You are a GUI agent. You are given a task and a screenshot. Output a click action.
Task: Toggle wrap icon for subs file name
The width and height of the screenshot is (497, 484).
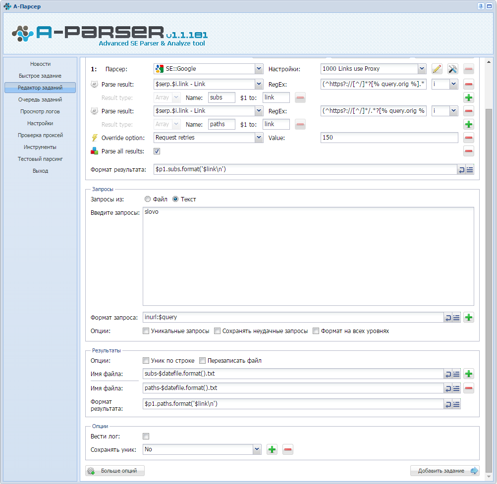(448, 374)
